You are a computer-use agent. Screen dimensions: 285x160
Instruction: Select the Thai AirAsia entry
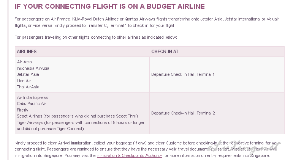[28, 87]
